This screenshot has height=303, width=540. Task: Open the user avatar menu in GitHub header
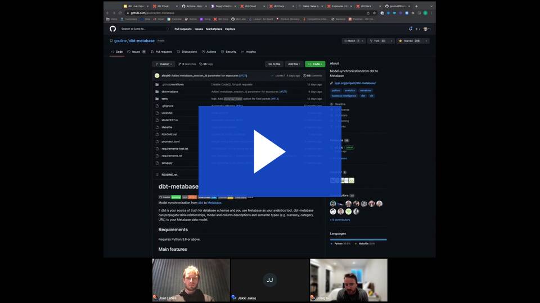coord(426,29)
